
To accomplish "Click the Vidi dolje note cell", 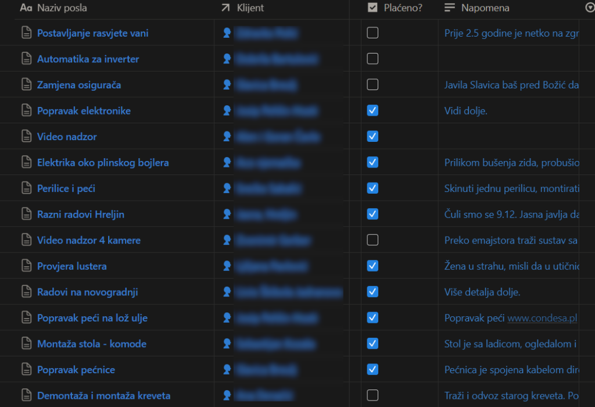I will (465, 110).
